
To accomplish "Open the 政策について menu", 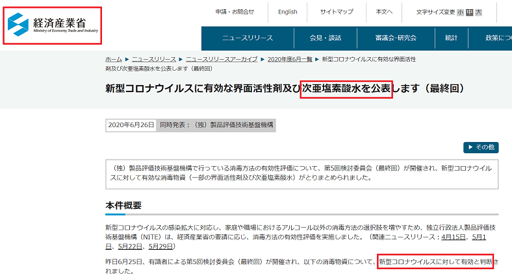I will click(491, 38).
